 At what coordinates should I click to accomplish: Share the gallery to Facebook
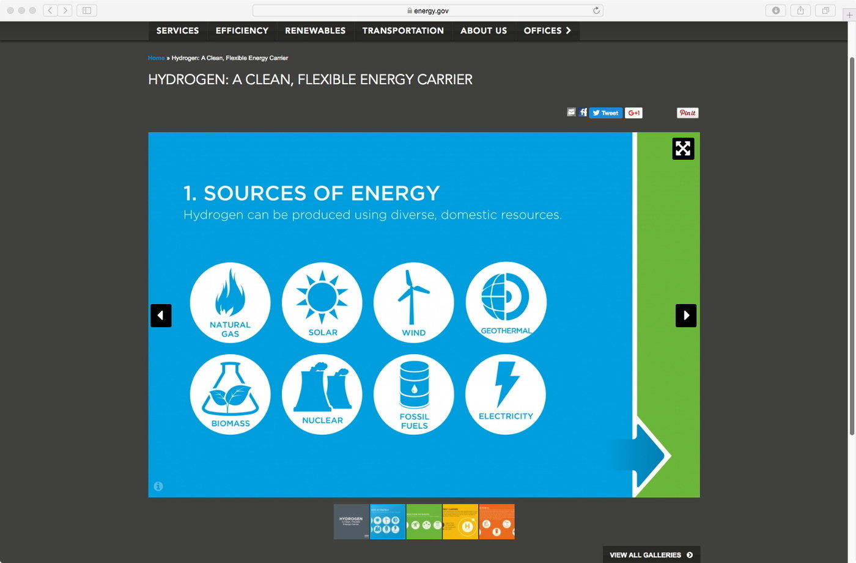[x=582, y=112]
